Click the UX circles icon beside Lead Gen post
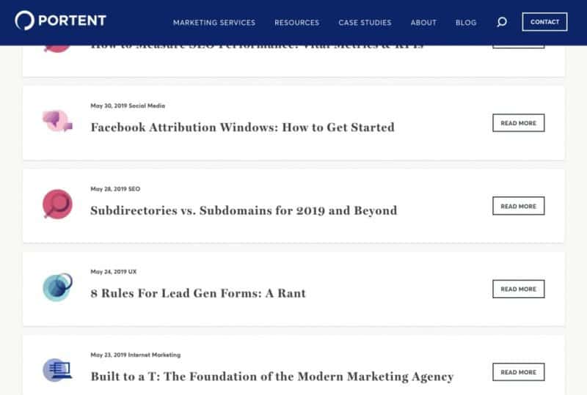Image resolution: width=587 pixels, height=395 pixels. tap(57, 287)
